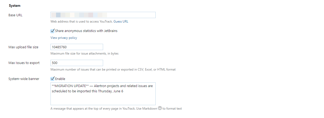Select the Max Issues to export field
This screenshot has height=118, width=324.
coord(77,63)
